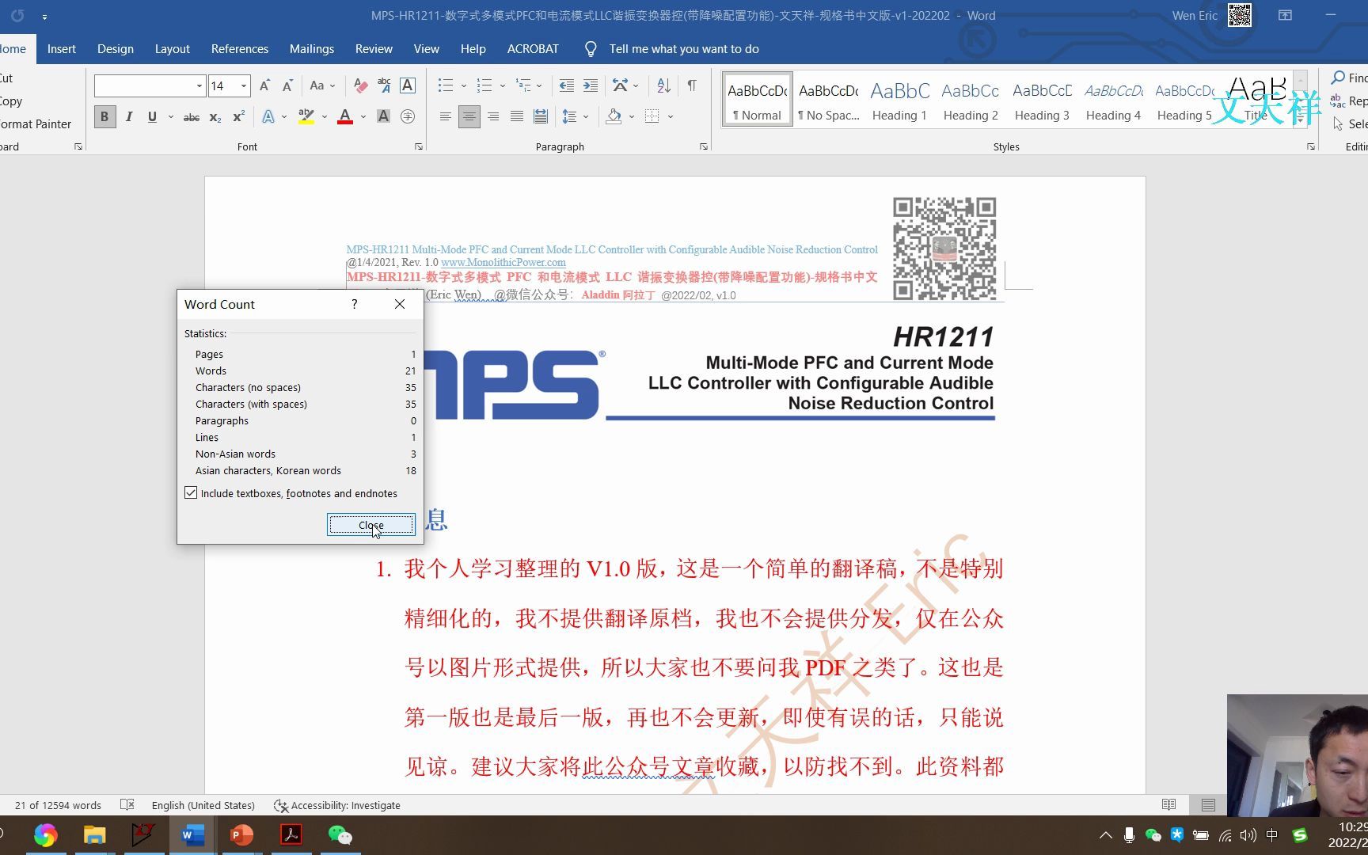
Task: Click word count in status bar
Action: (x=58, y=805)
